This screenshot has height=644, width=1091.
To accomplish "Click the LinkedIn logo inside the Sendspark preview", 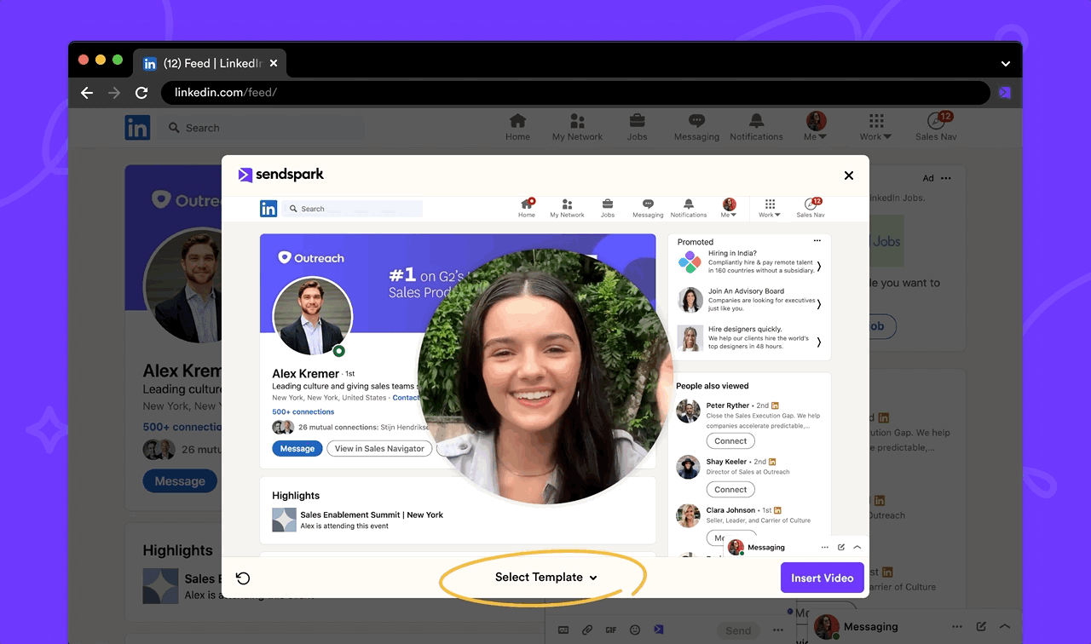I will [268, 209].
